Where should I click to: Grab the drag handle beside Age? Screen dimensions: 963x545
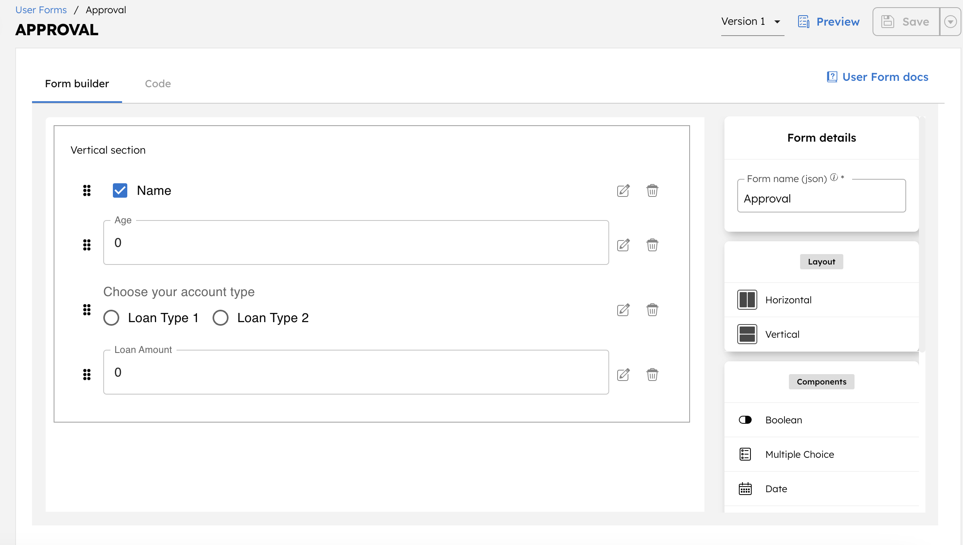(87, 244)
